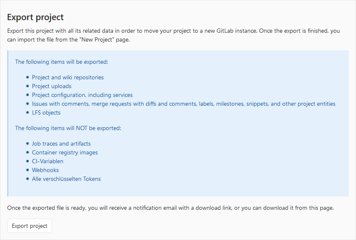Screen dimensions: 356x240
Task: Click the 'Container registry images' item
Action: coord(65,152)
